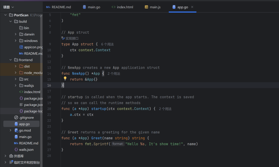Image resolution: width=279 pixels, height=167 pixels.
Task: Expand the 外部库 node
Action: 5,156
